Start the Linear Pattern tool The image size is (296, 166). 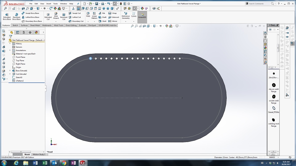point(94,16)
